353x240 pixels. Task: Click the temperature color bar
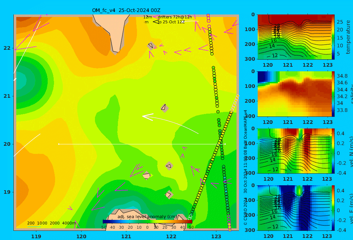pos(333,37)
